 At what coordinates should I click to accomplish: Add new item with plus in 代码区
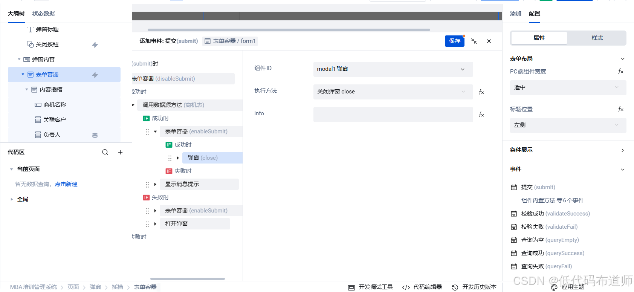pos(120,152)
